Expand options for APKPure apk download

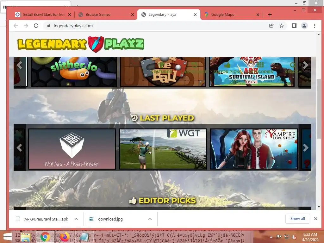[76, 219]
